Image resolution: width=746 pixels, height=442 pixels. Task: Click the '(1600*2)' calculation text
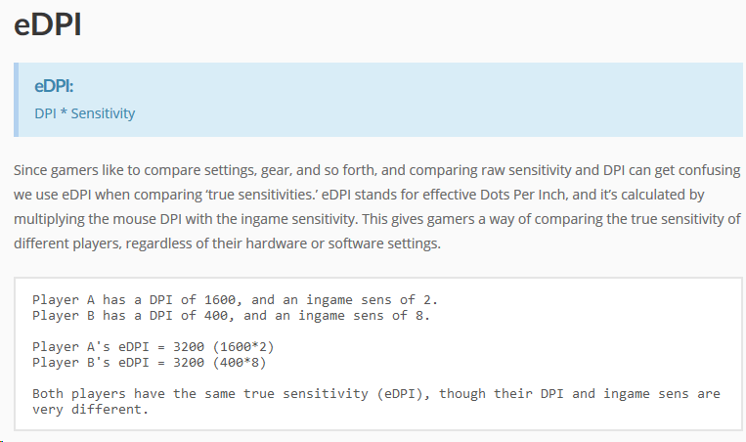pyautogui.click(x=242, y=347)
